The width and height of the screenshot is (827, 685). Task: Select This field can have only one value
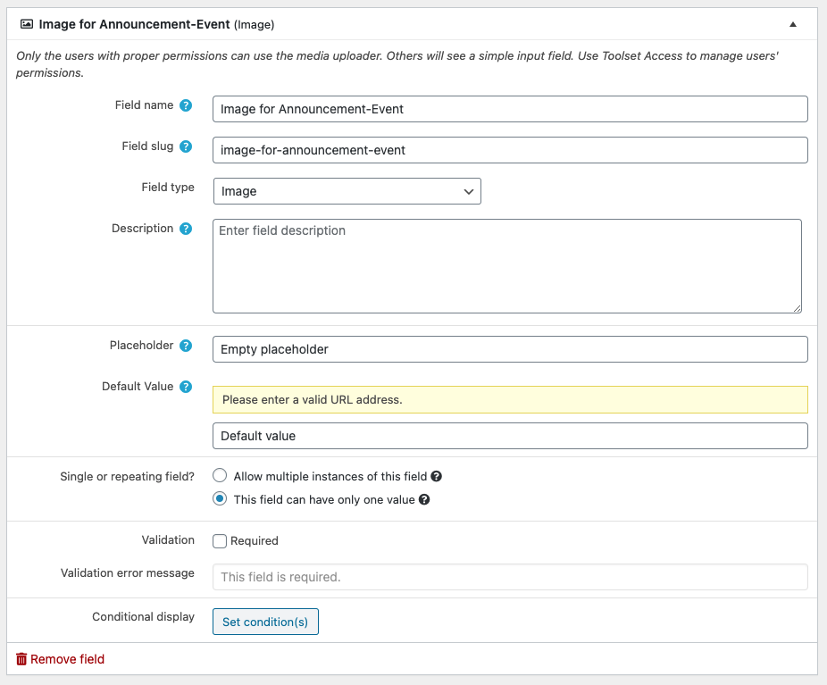(x=220, y=499)
